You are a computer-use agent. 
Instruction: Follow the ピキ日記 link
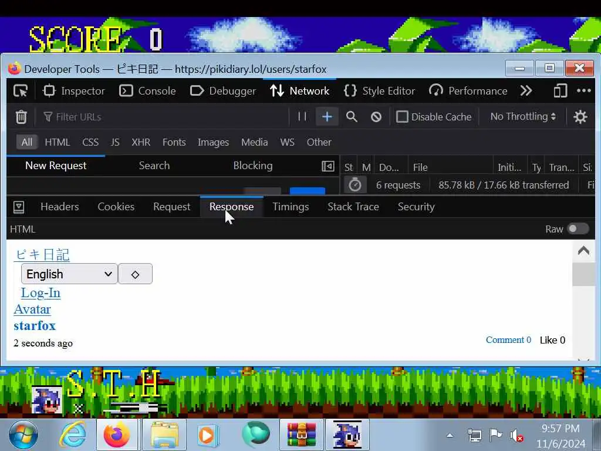[x=42, y=255]
